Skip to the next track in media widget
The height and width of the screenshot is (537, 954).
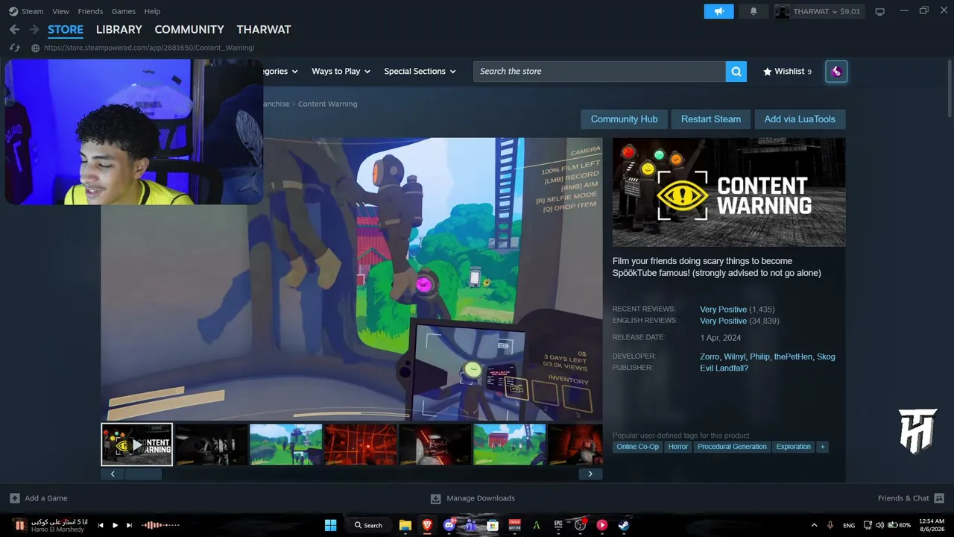coord(129,525)
